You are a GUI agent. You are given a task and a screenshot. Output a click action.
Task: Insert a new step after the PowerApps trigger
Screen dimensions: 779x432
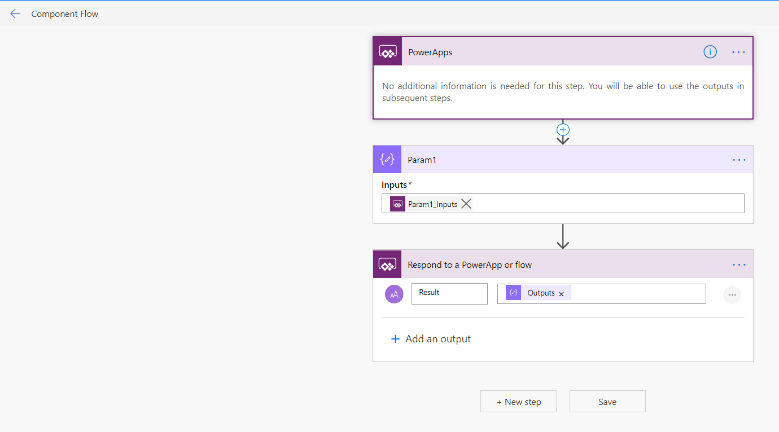click(x=563, y=129)
